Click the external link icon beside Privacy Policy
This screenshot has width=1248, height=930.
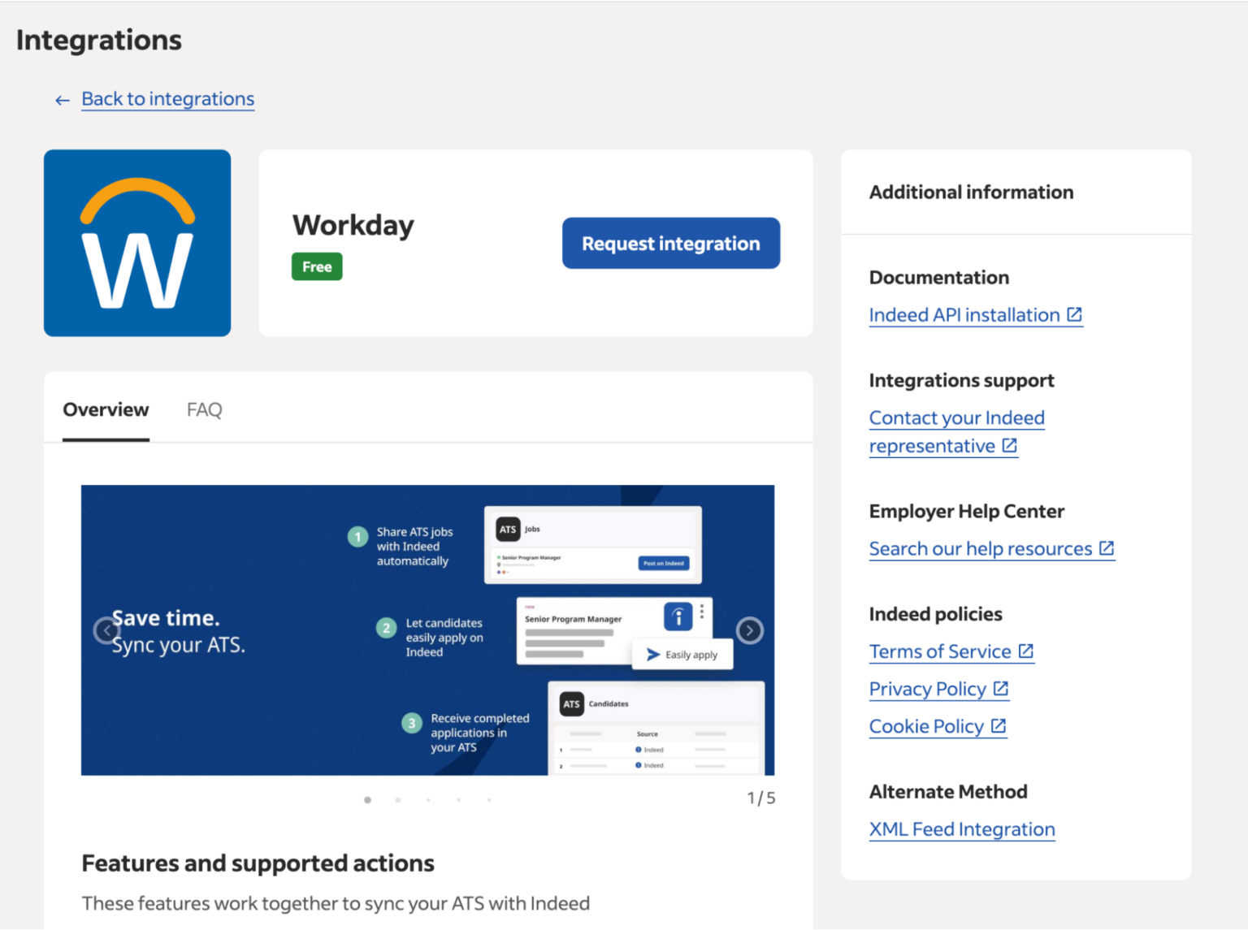(x=1000, y=688)
